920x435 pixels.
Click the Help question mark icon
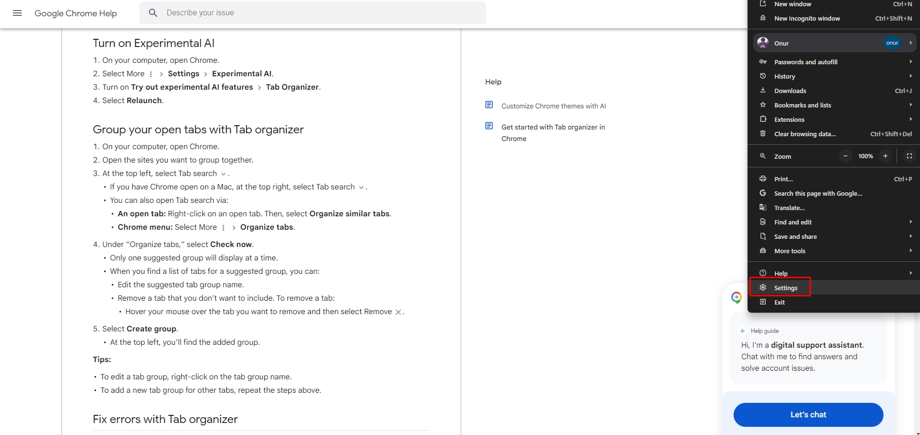point(763,273)
